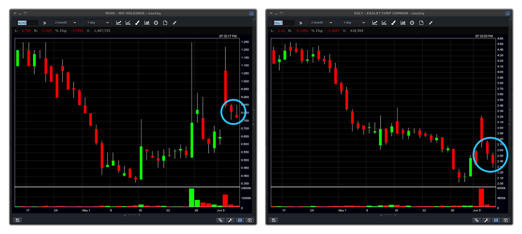Click the May 1 date label on NIHD chart
This screenshot has height=234, width=522.
pyautogui.click(x=86, y=210)
